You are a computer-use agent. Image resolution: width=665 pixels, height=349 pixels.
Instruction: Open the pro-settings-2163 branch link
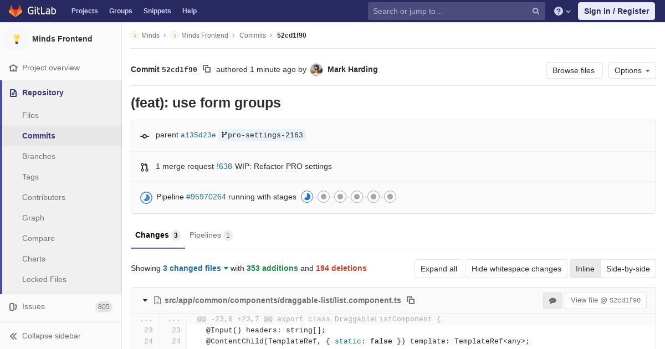(x=262, y=135)
